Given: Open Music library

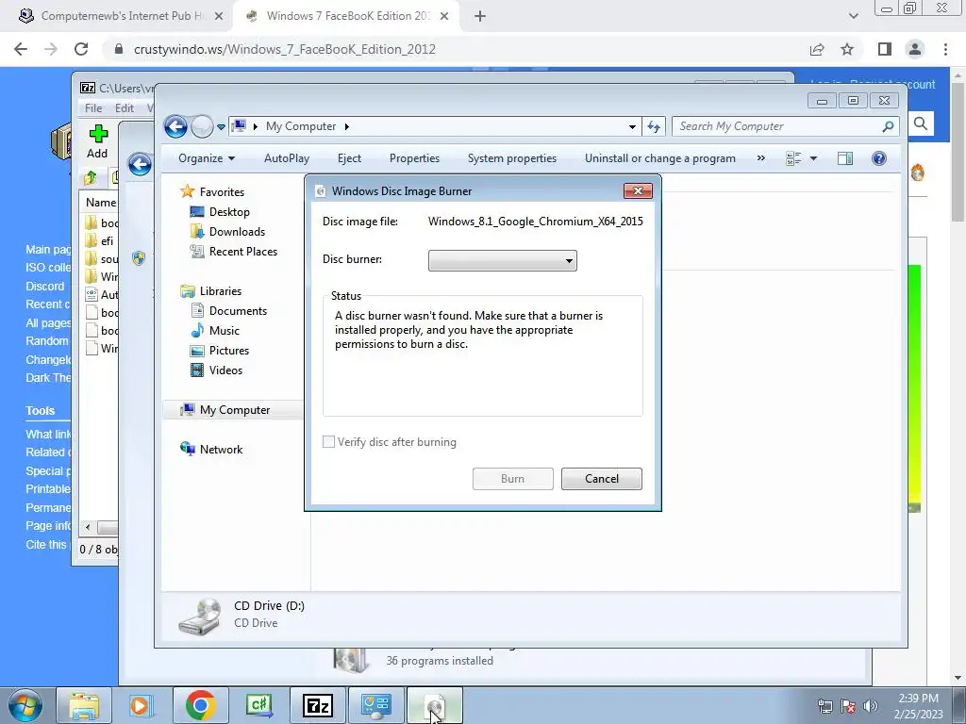Looking at the screenshot, I should click(225, 331).
